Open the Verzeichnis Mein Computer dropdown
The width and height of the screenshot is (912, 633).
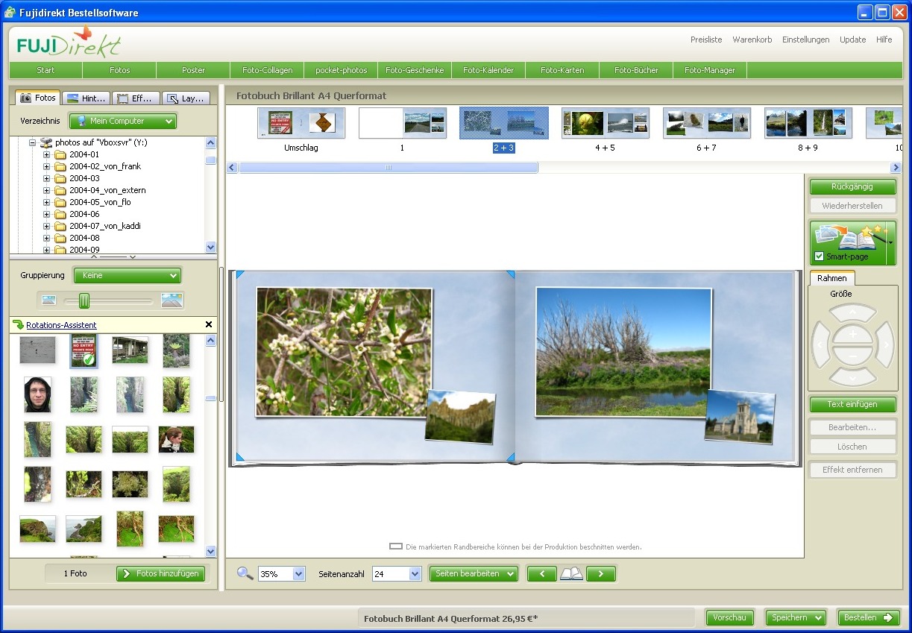click(123, 121)
